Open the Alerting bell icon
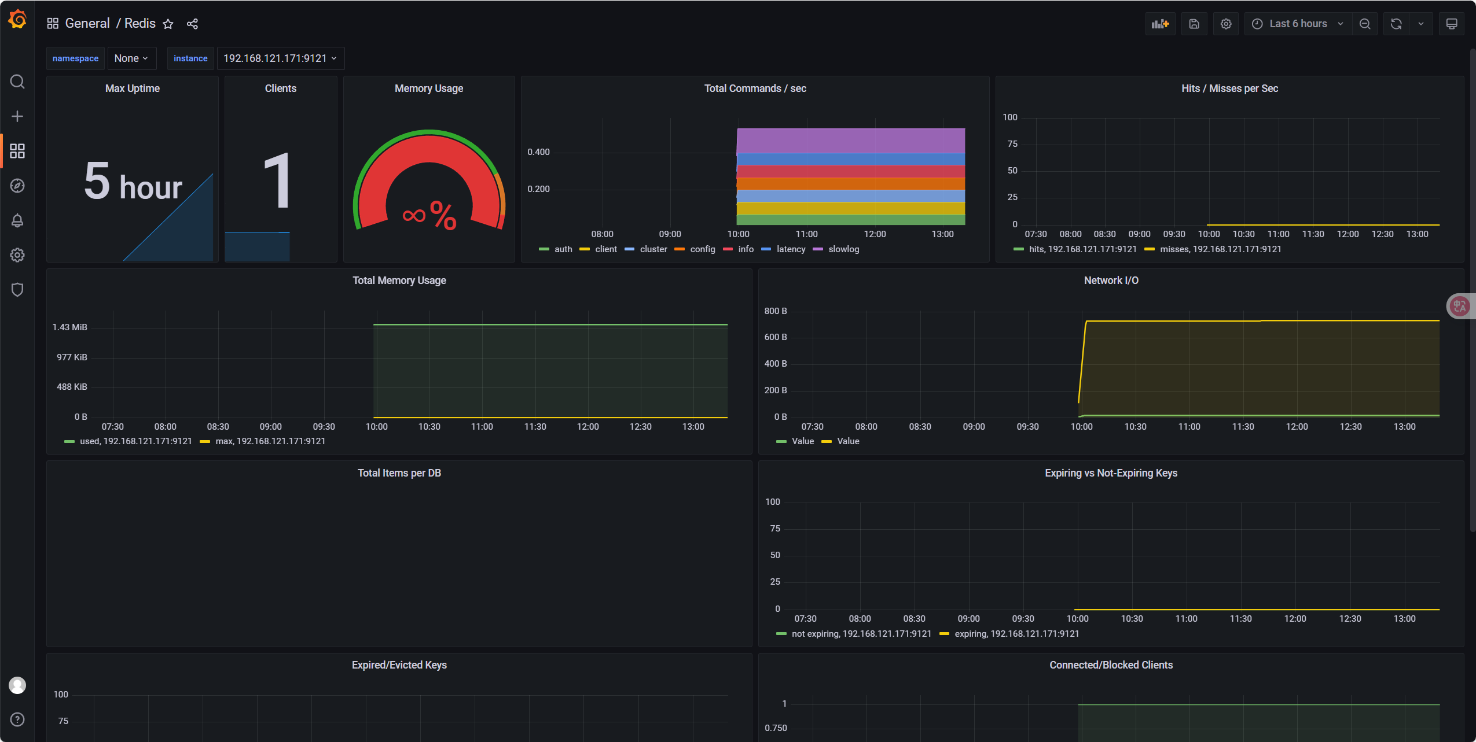Screen dimensions: 1476x742 click(17, 220)
